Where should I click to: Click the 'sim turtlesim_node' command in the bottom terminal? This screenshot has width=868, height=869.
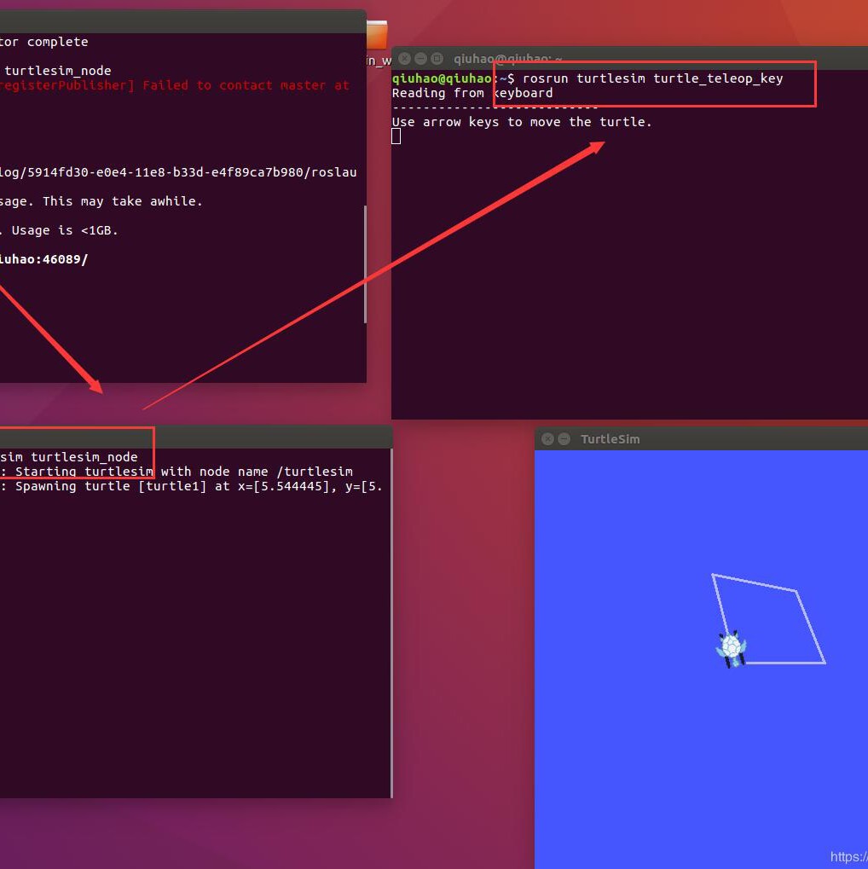pos(69,457)
